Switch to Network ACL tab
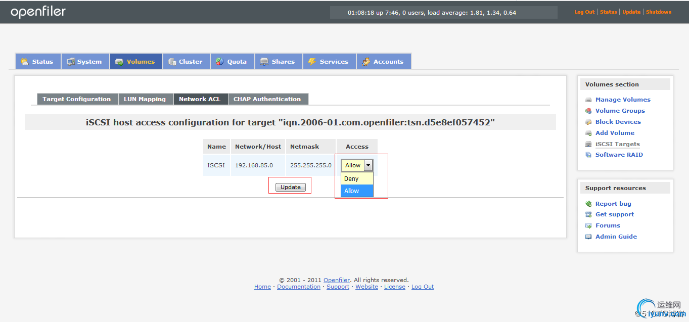The width and height of the screenshot is (689, 322). 200,99
